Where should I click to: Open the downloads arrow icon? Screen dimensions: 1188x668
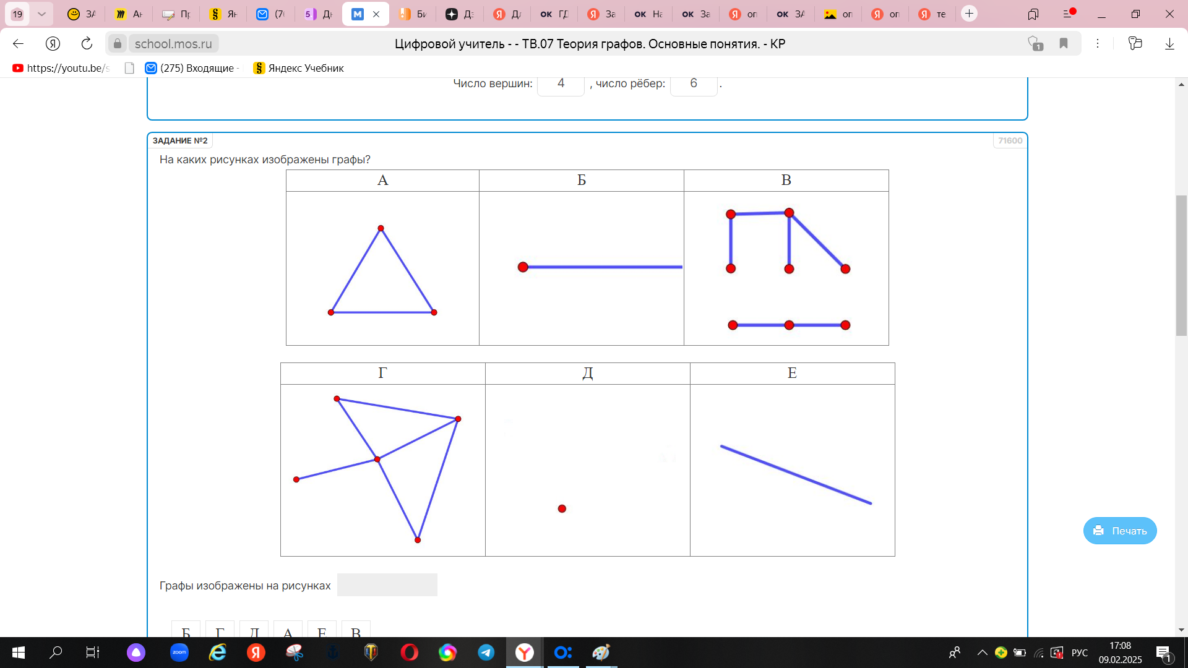coord(1169,43)
